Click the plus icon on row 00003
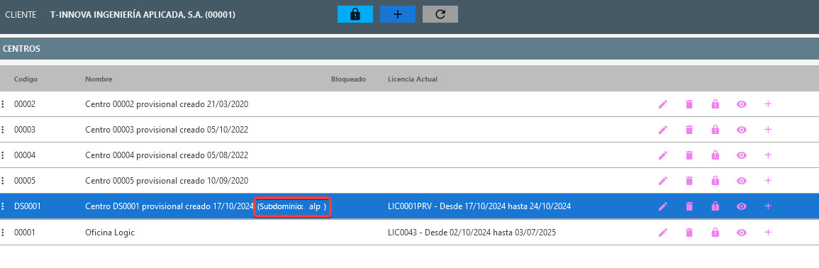The width and height of the screenshot is (819, 268). click(768, 129)
